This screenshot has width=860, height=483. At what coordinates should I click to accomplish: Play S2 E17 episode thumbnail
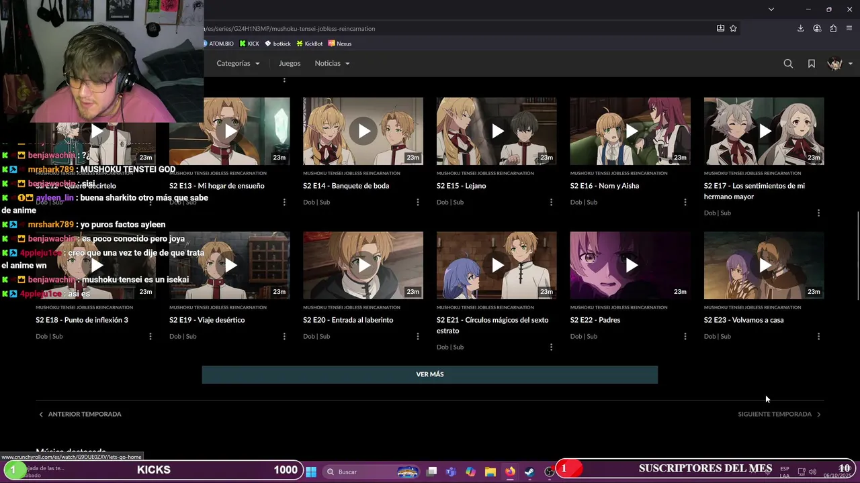[x=764, y=131]
